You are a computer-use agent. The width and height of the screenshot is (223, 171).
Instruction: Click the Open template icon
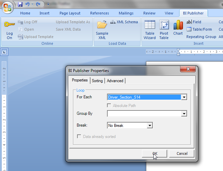pyautogui.click(x=21, y=29)
